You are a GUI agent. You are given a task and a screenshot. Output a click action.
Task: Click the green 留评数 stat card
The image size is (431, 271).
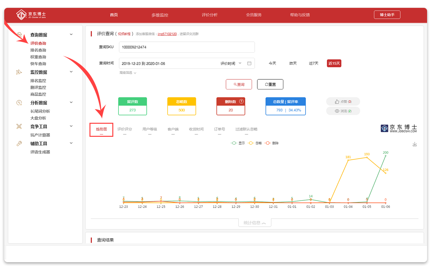(133, 106)
